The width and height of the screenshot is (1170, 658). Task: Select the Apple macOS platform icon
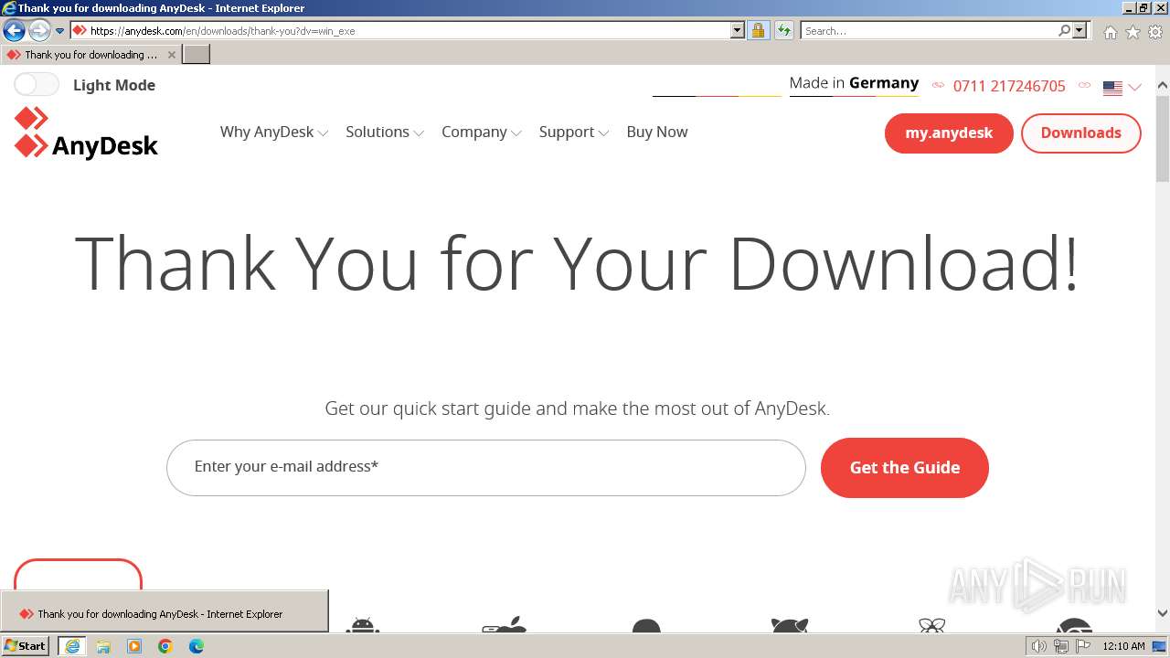point(505,625)
